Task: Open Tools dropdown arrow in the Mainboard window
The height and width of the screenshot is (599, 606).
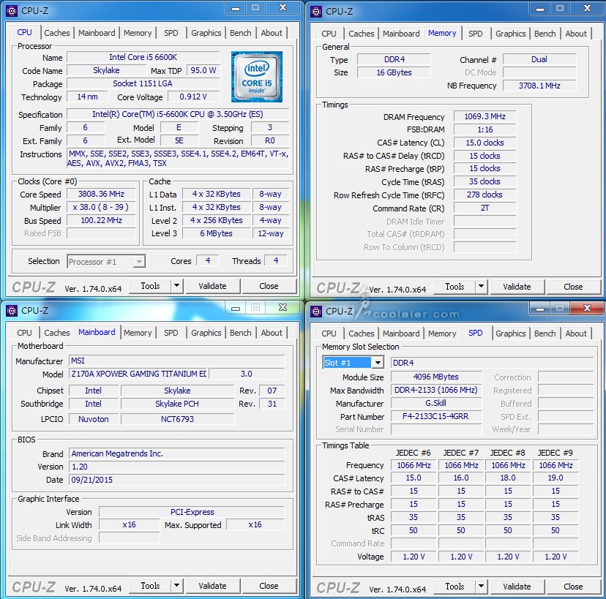Action: coord(176,586)
